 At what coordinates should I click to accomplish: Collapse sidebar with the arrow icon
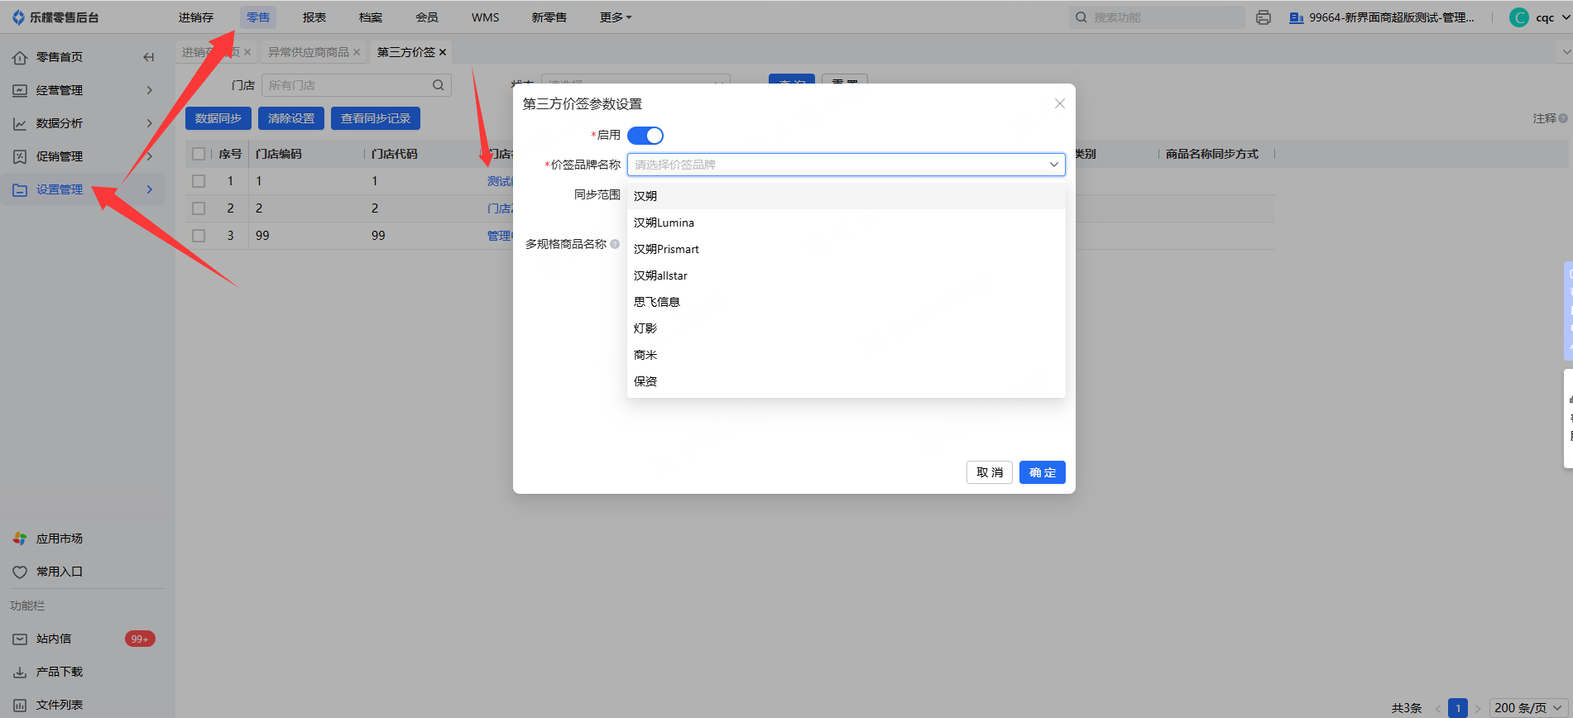[x=149, y=57]
